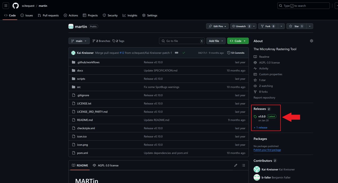Open the .github/workflows folder

(x=88, y=62)
